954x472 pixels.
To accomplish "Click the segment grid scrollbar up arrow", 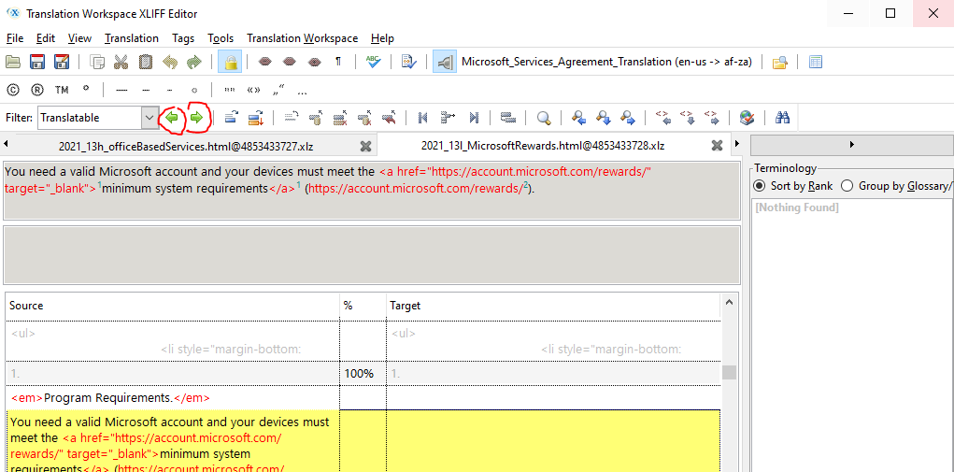I will (x=729, y=302).
